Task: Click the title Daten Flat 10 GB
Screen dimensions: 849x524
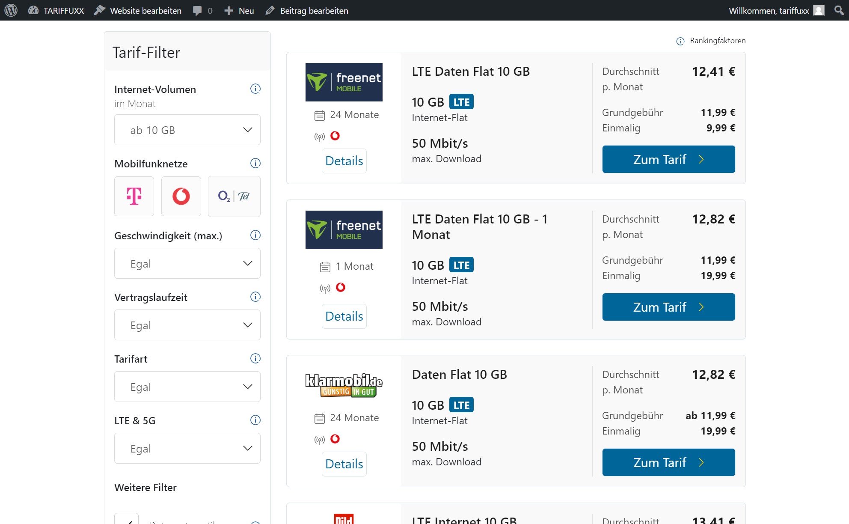Action: [460, 375]
